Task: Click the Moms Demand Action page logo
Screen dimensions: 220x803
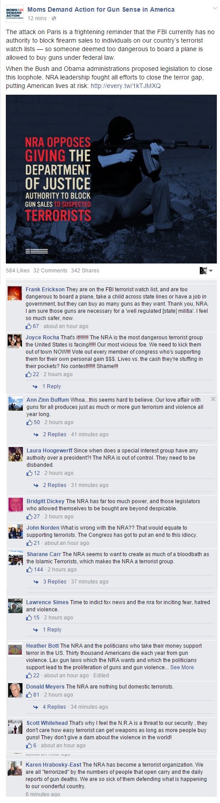Action: point(14,14)
